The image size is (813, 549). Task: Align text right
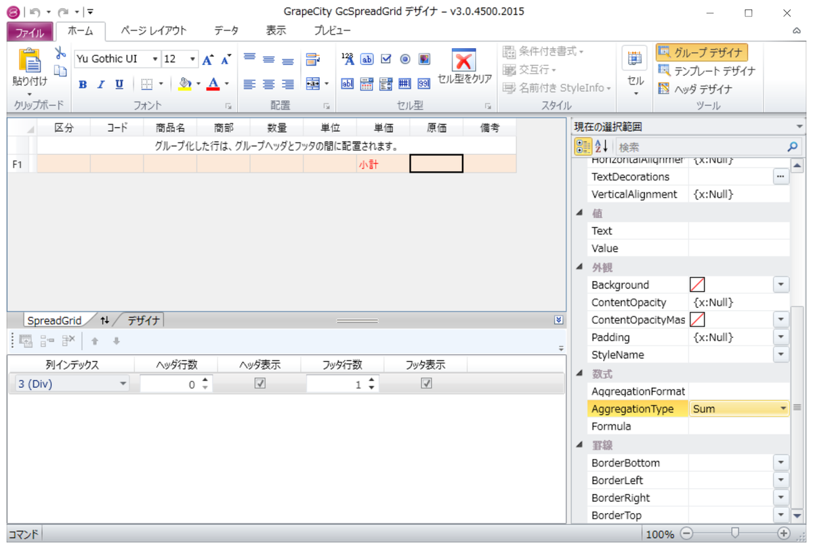tap(288, 85)
